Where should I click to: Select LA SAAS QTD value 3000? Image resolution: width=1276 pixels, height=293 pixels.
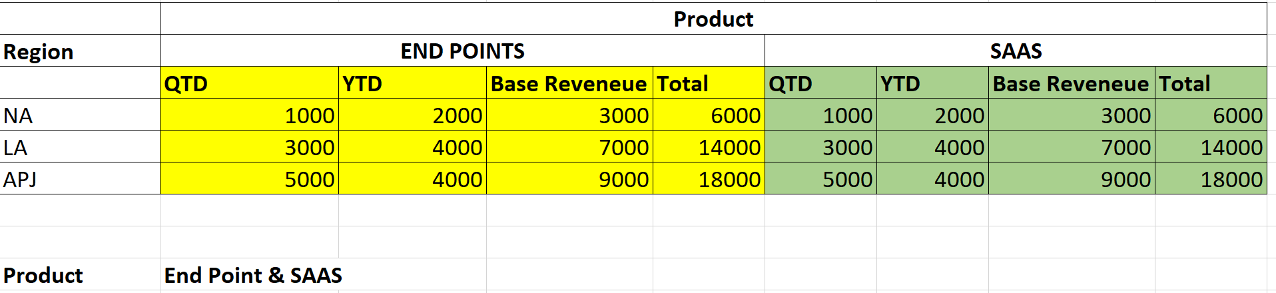[x=820, y=146]
